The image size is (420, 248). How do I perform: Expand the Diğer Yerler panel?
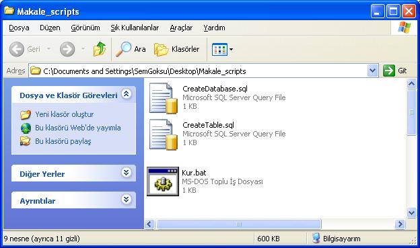point(126,173)
